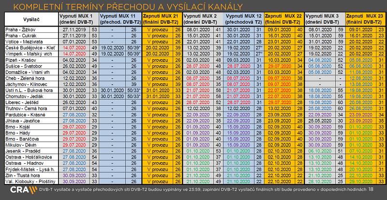Click the 'Vypnutí MUX 3' column header

point(325,19)
